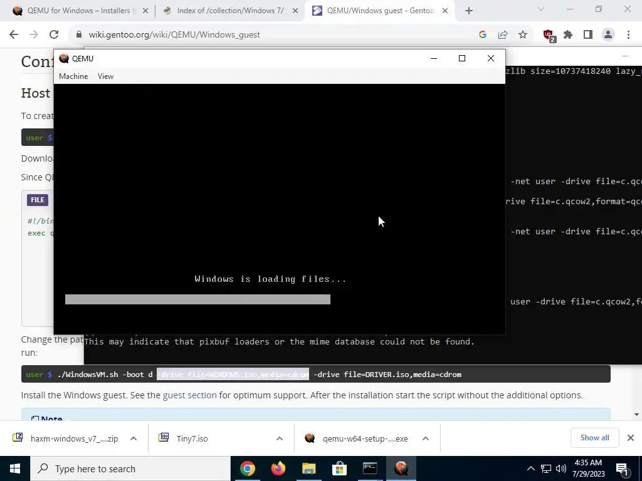The image size is (642, 481).
Task: Show all downloads
Action: click(594, 438)
